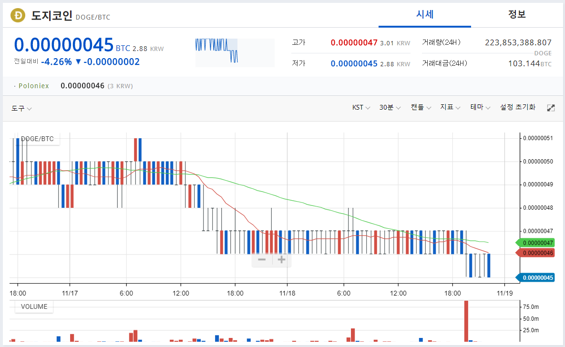The image size is (565, 347).
Task: Expand chart to fullscreen icon
Action: [551, 108]
